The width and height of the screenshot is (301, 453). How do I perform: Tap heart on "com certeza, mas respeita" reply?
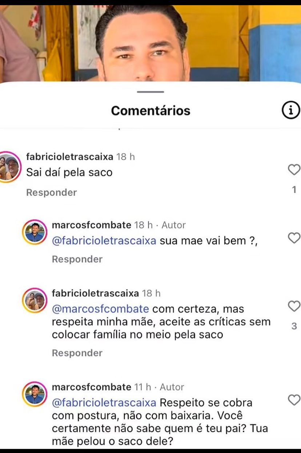click(294, 306)
